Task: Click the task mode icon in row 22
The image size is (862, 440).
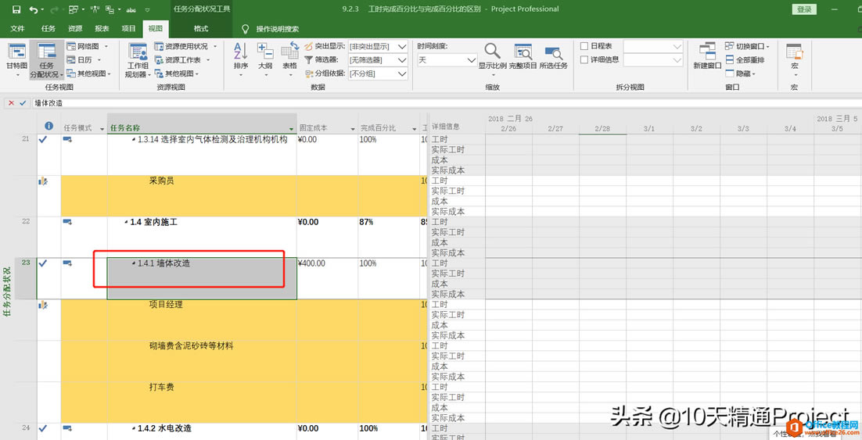Action: [67, 223]
